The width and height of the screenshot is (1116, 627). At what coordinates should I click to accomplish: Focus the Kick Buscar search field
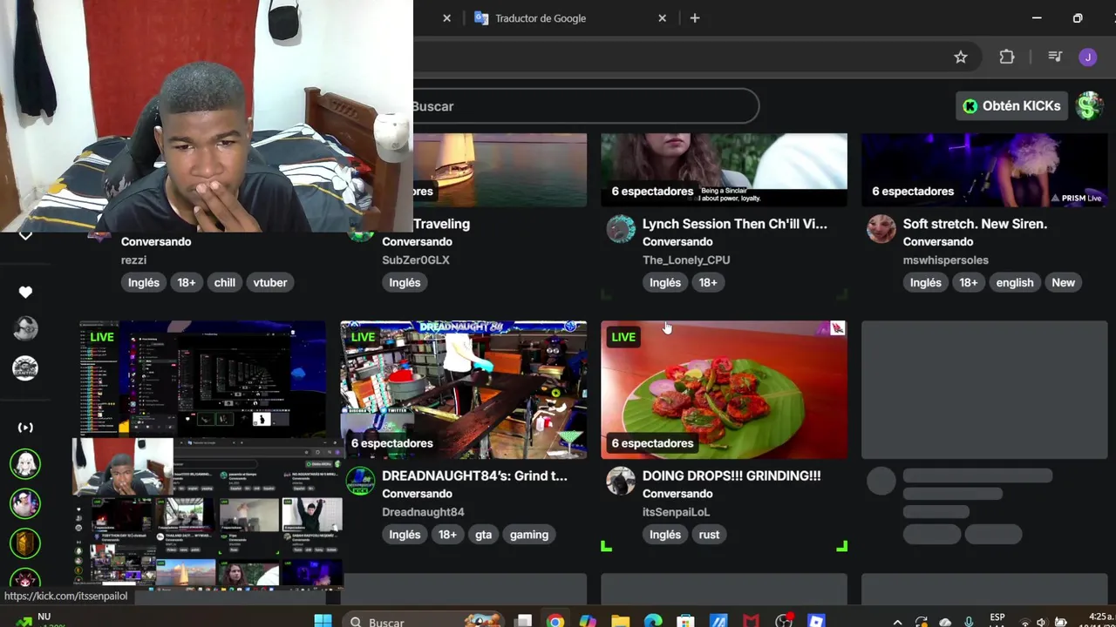coord(584,106)
